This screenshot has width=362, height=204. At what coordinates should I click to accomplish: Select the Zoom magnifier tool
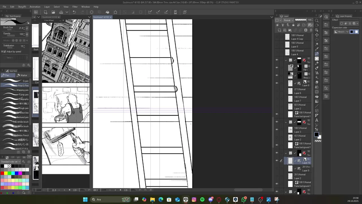[x=317, y=21]
